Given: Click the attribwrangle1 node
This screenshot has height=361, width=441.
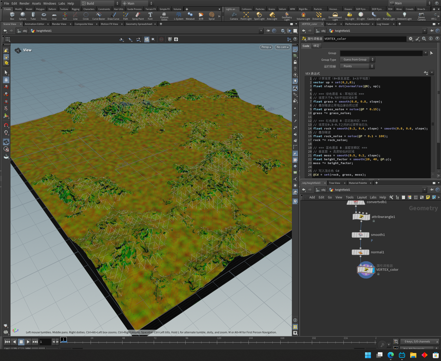Looking at the screenshot, I should [x=361, y=217].
